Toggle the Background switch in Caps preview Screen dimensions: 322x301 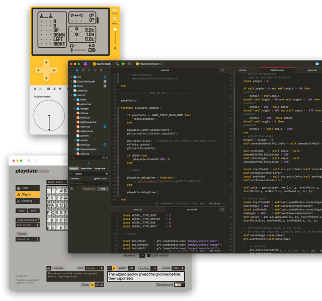click(x=180, y=285)
